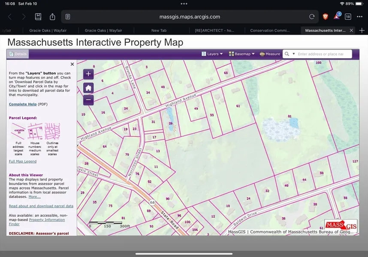Toggle the Details panel
Viewport: 368px width, 257px height.
pos(18,54)
